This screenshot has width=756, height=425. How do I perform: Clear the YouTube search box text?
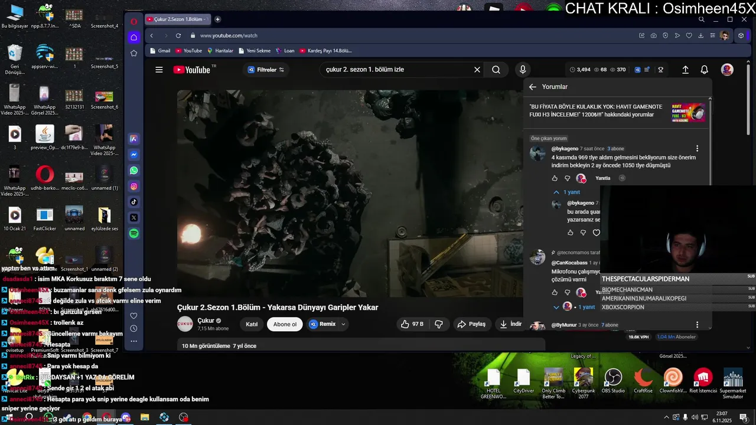(477, 70)
